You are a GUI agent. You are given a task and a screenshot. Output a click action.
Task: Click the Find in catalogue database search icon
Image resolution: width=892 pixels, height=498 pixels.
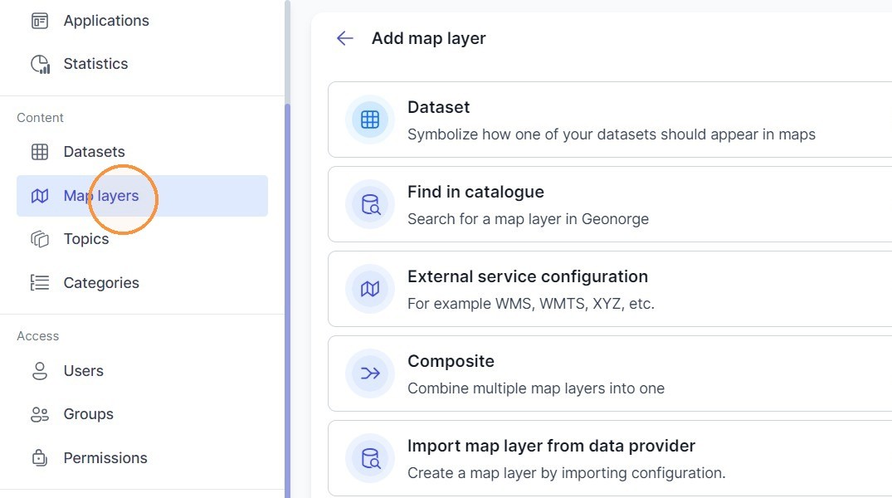[x=370, y=204]
